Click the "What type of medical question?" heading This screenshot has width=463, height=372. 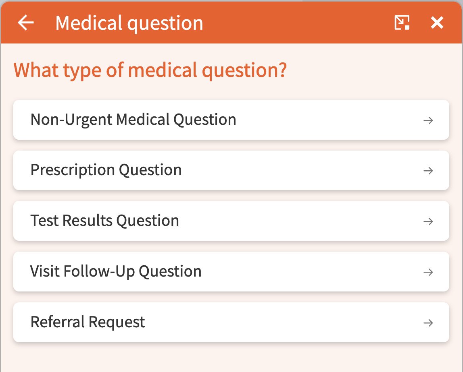[x=150, y=71]
